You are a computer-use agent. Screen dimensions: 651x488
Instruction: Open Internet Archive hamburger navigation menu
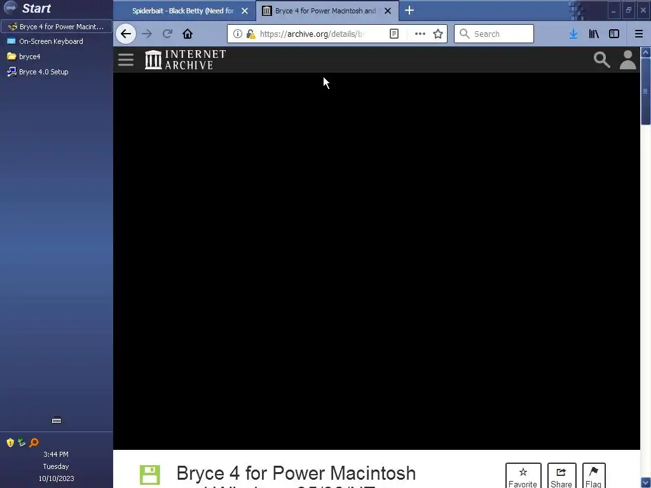(126, 60)
